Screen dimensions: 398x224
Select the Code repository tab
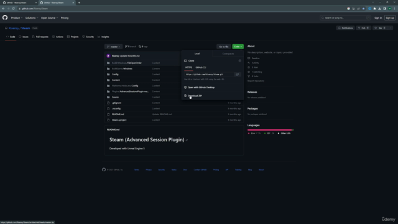pos(11,37)
